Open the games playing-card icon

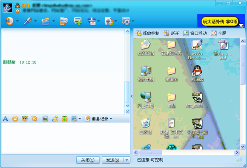(x=109, y=21)
